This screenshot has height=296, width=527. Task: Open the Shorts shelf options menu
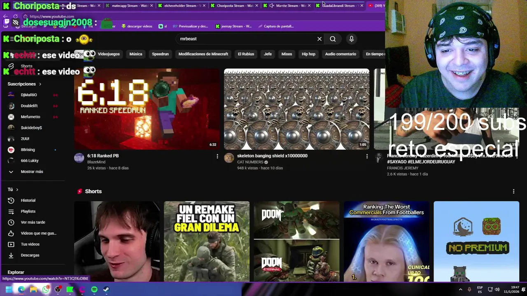[x=513, y=192]
